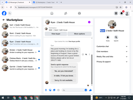Screen dimensions: 133x100
Task: Send quick reply "Yes, are you interested?"
Action: coord(64,71)
